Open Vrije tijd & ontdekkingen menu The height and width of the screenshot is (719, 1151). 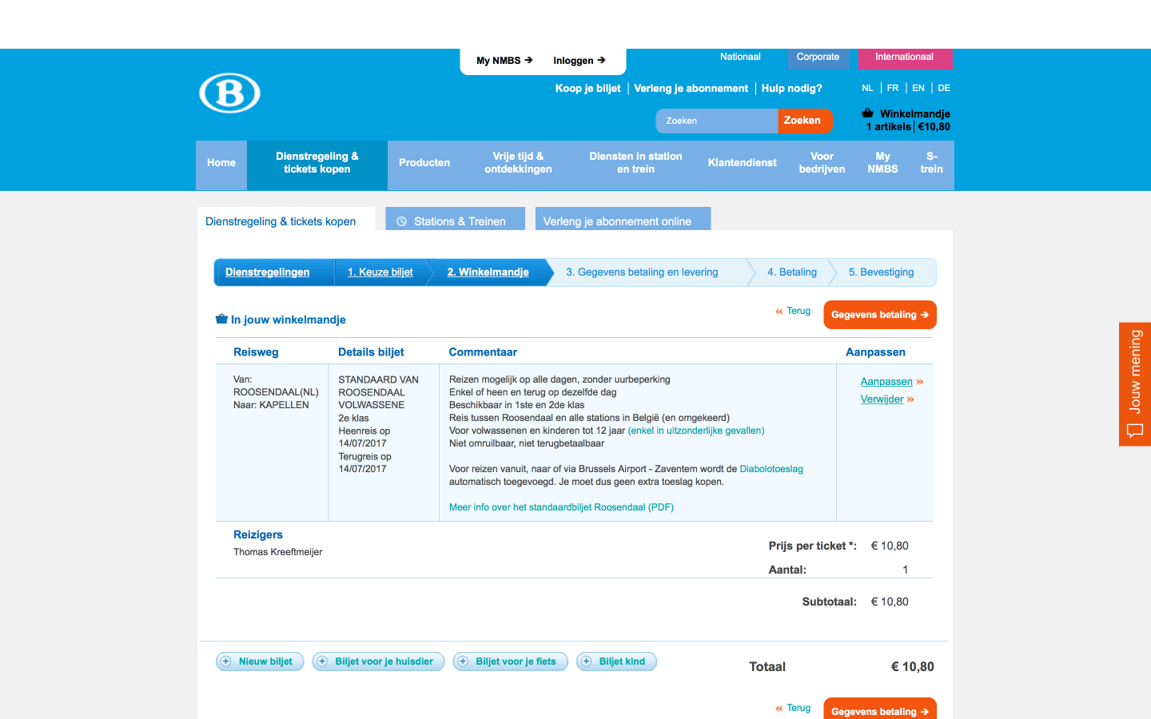(x=518, y=163)
